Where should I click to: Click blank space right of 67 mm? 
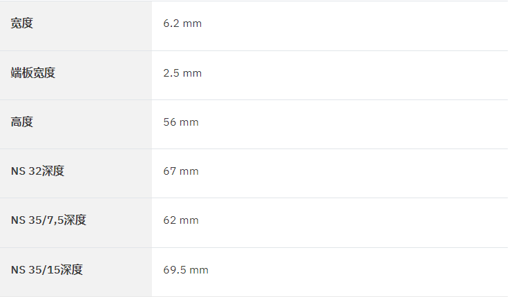tap(354, 173)
